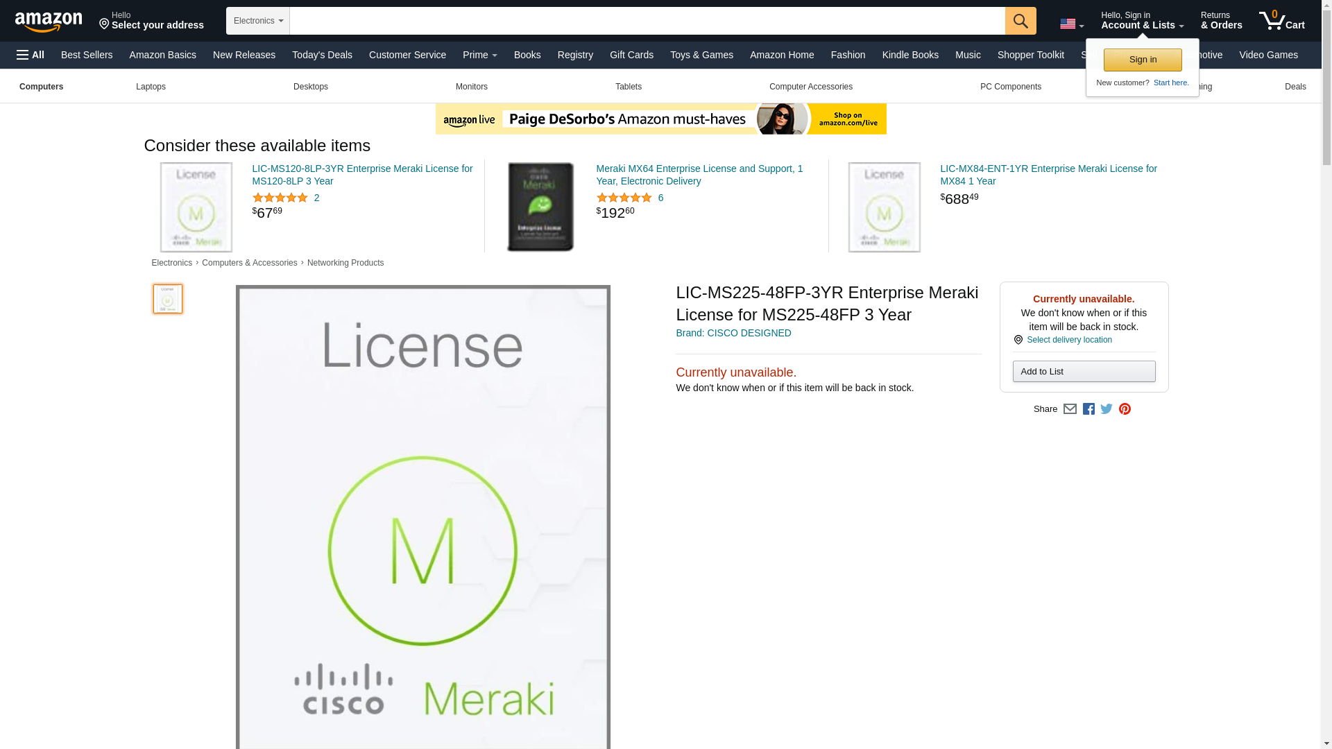Share product on Twitter icon

pos(1107,409)
